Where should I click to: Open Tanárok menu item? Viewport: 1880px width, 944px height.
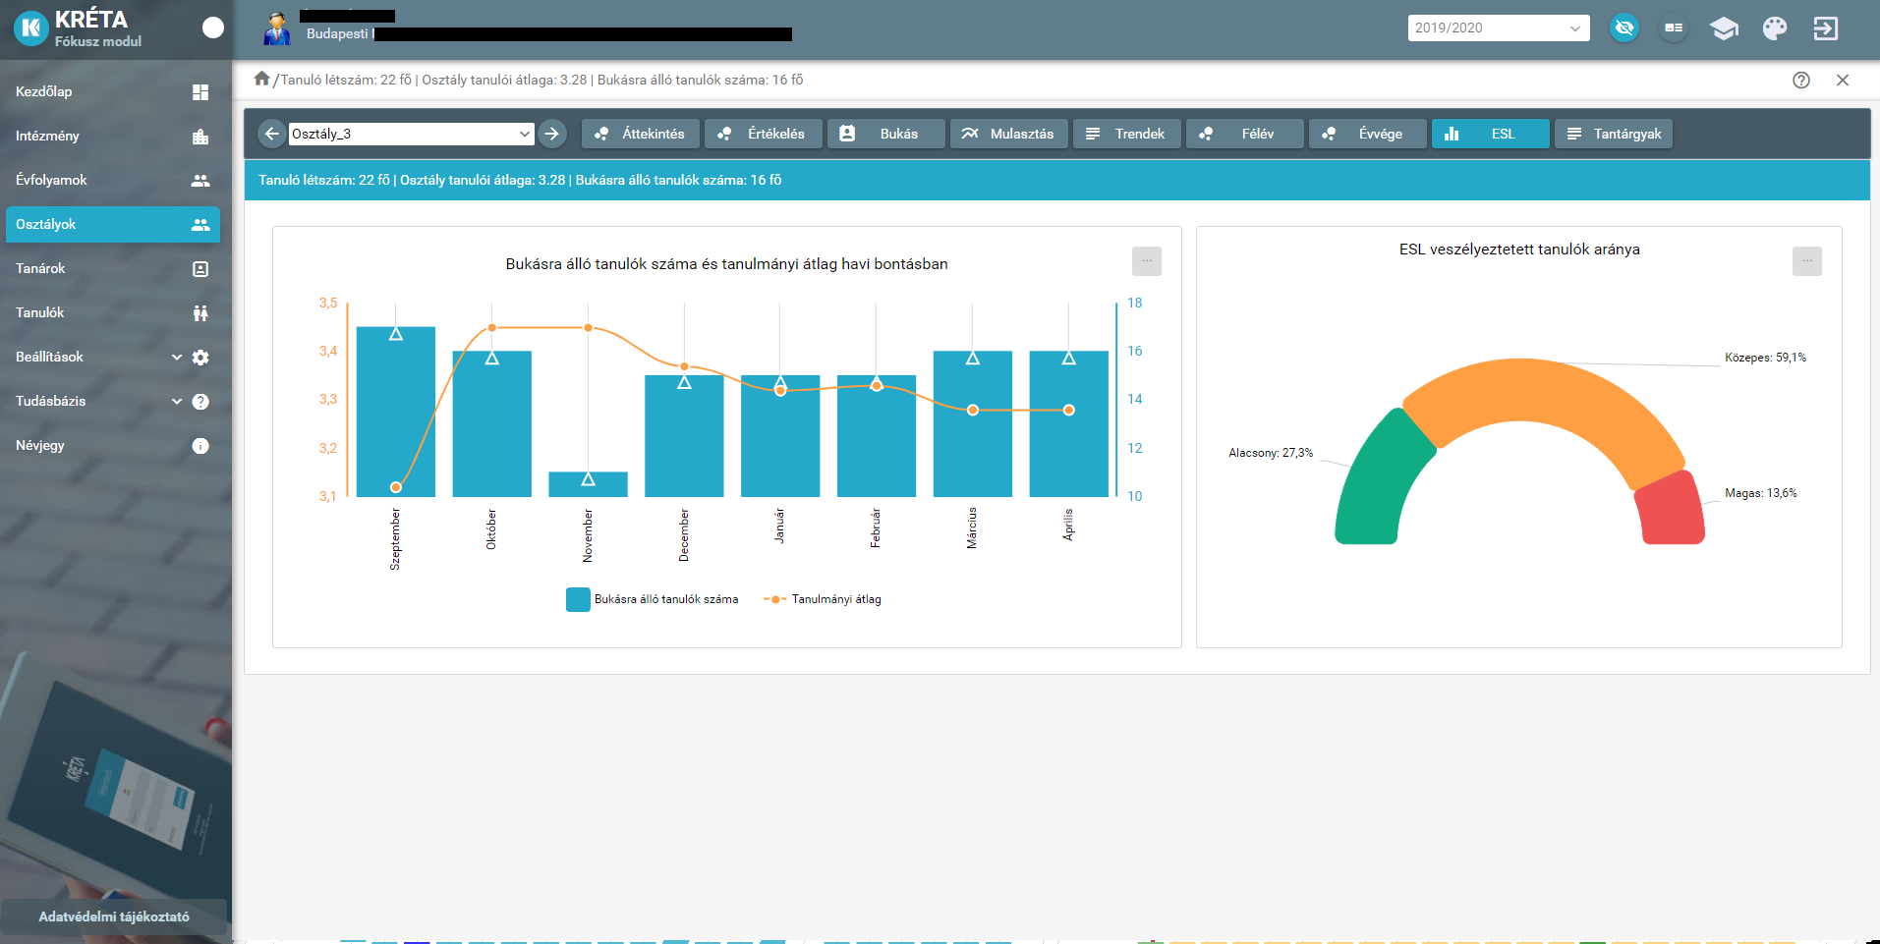point(113,268)
